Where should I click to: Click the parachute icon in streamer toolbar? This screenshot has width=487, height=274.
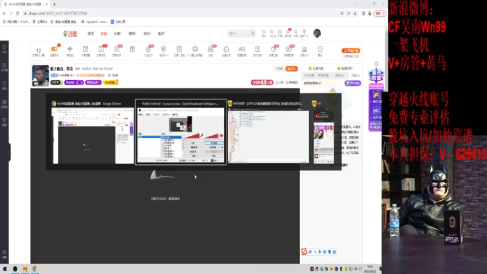pos(195,49)
